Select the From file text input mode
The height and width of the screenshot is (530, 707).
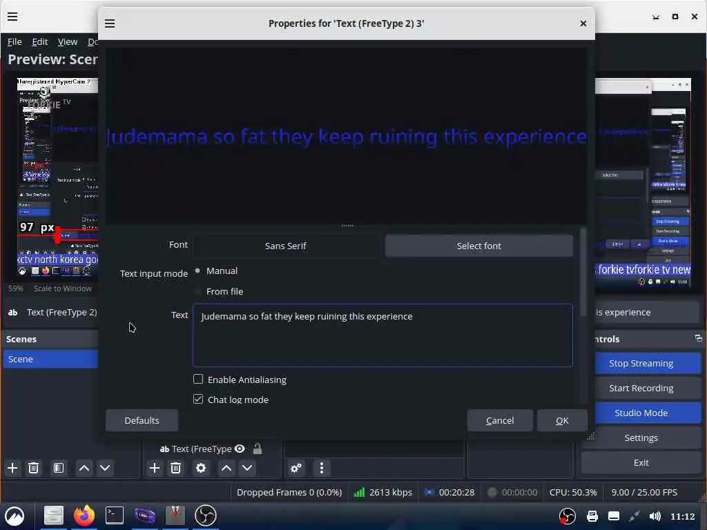click(x=197, y=292)
